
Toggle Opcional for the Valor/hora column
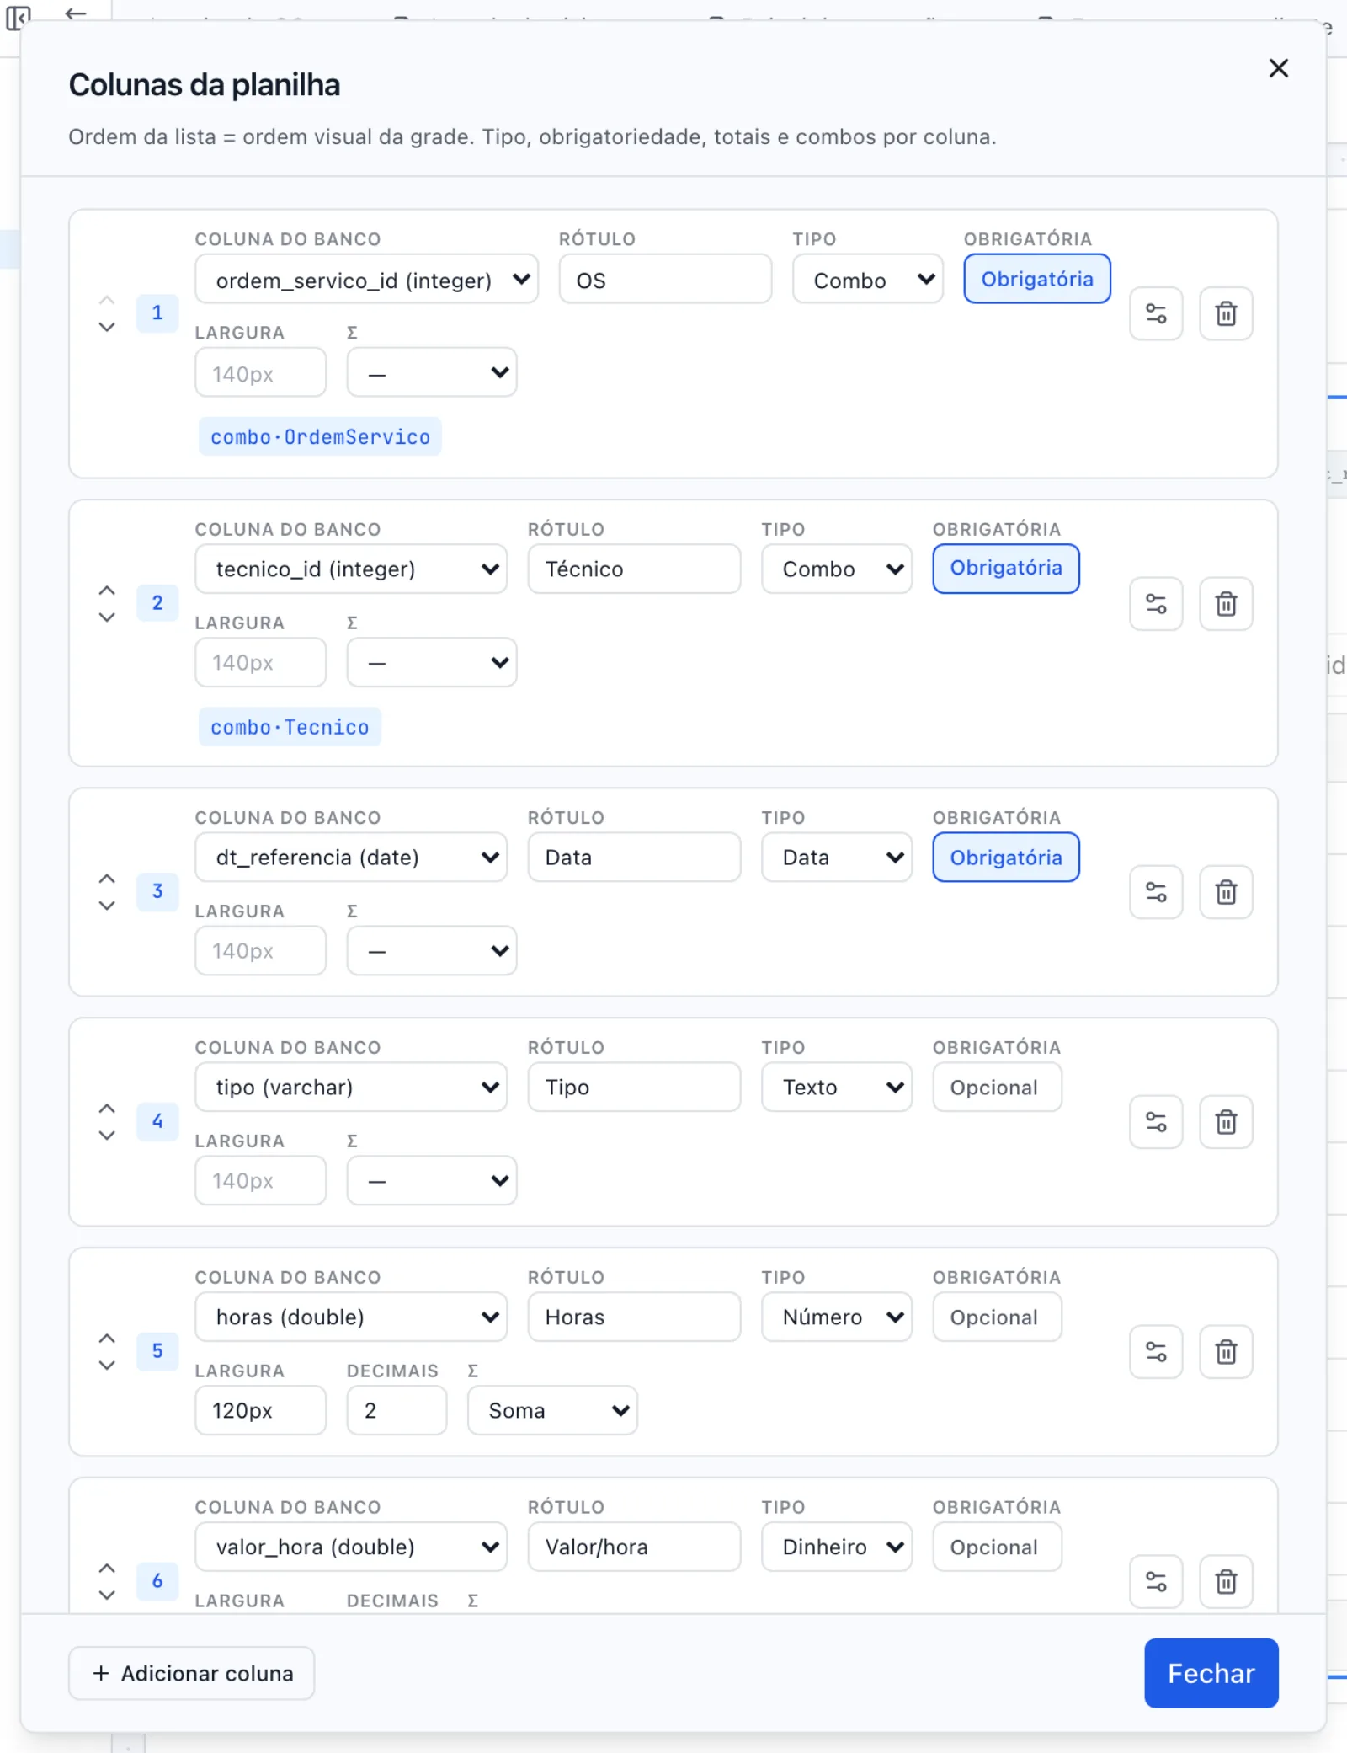pyautogui.click(x=997, y=1547)
